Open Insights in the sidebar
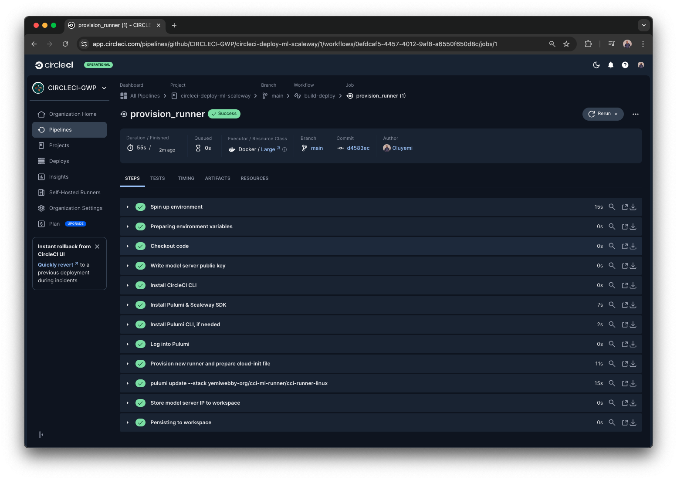677x480 pixels. (69, 177)
